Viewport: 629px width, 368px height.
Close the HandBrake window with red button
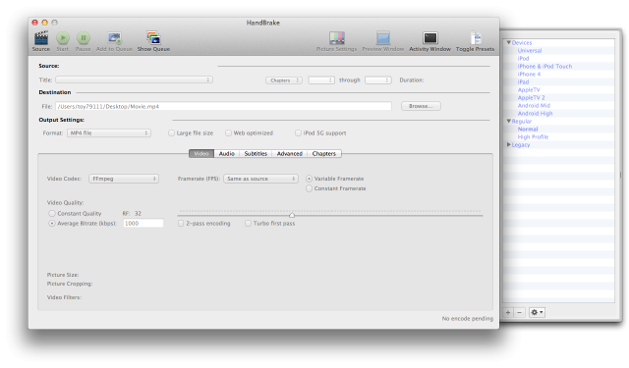[35, 23]
